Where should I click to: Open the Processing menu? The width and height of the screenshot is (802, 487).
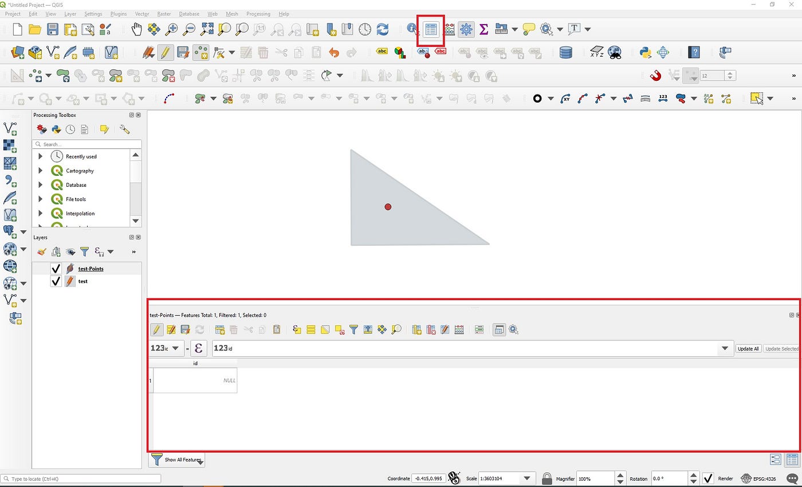pos(258,14)
